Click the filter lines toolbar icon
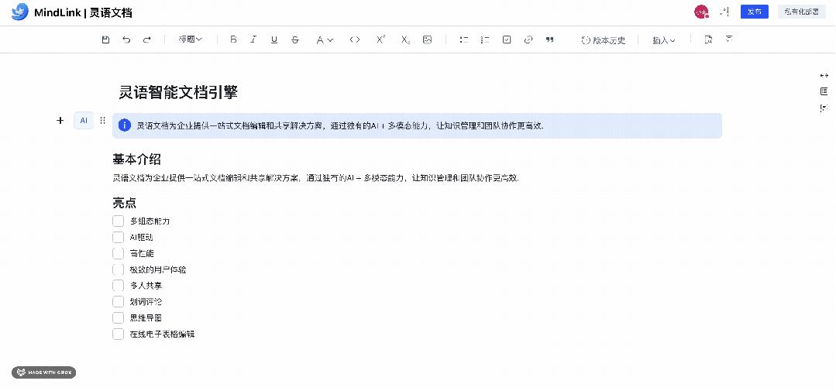 729,39
